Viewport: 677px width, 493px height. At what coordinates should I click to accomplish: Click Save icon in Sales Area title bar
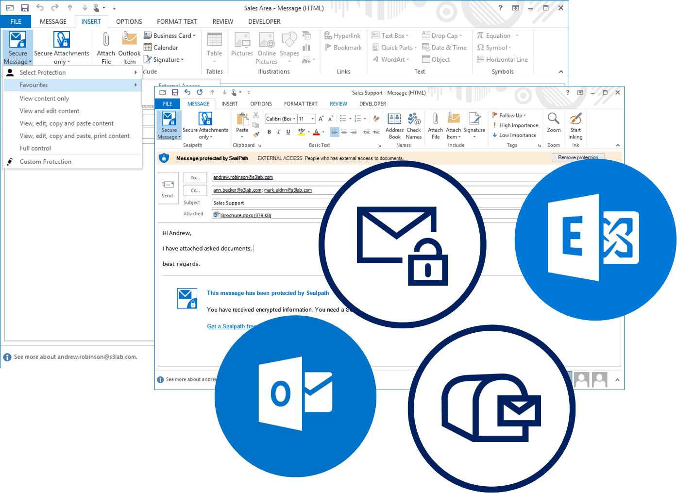[25, 8]
